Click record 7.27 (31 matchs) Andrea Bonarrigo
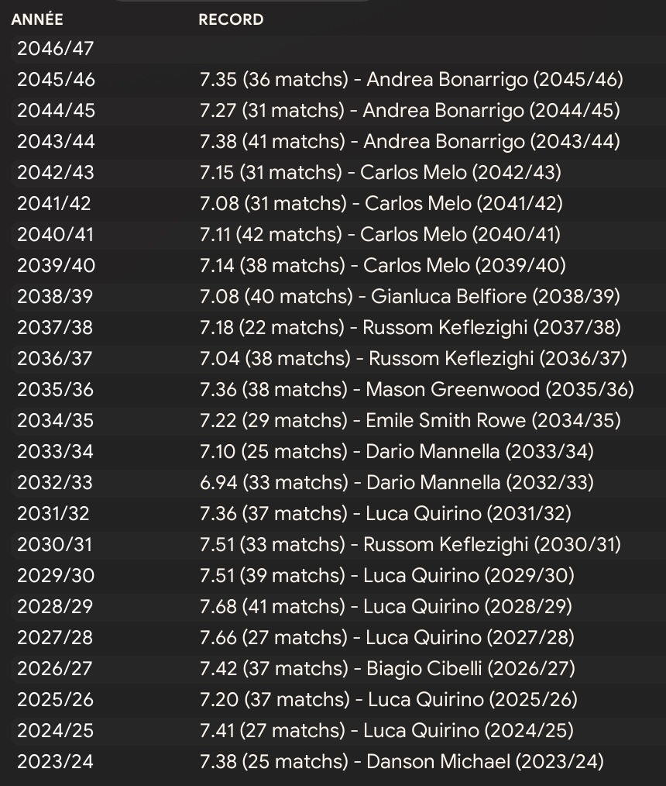666x786 pixels. 410,111
